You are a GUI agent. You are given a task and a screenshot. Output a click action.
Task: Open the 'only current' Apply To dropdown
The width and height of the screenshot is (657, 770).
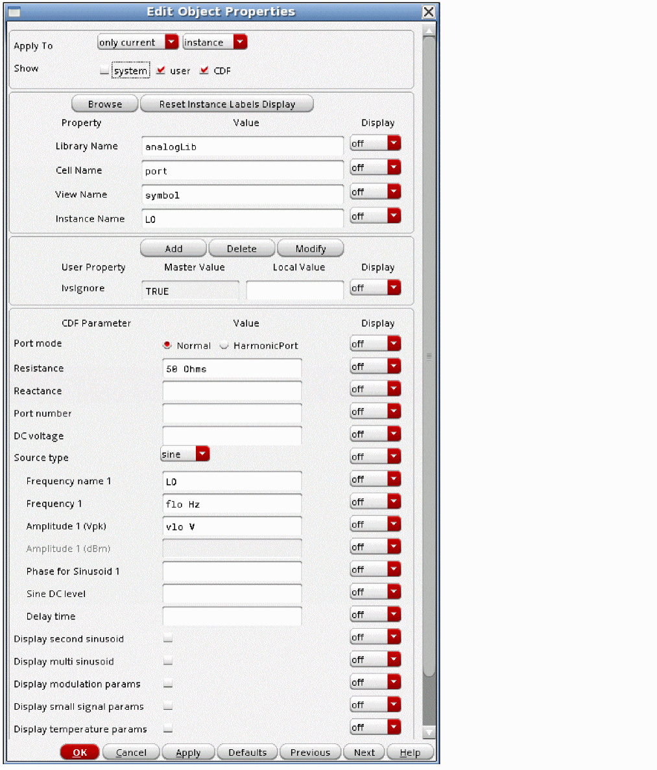[137, 42]
